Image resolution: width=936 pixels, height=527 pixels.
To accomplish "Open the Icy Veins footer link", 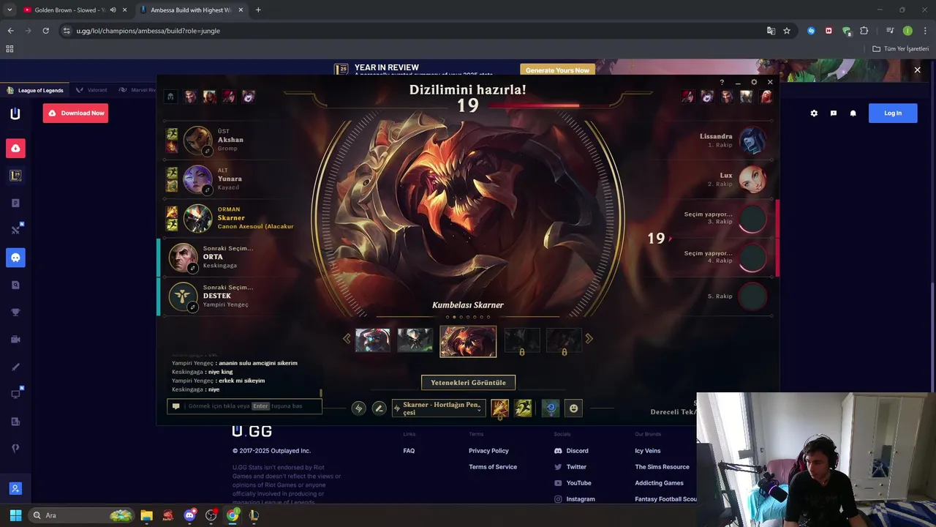I will 648,451.
